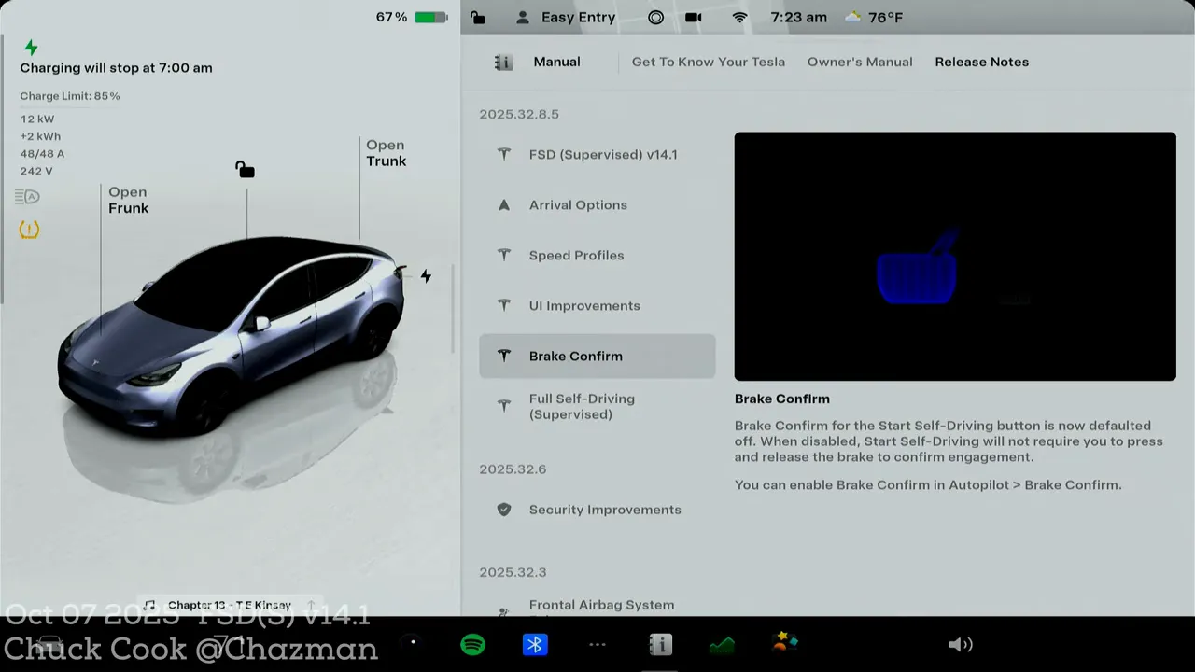
Task: Expand the charge port lightning bolt
Action: pos(426,276)
